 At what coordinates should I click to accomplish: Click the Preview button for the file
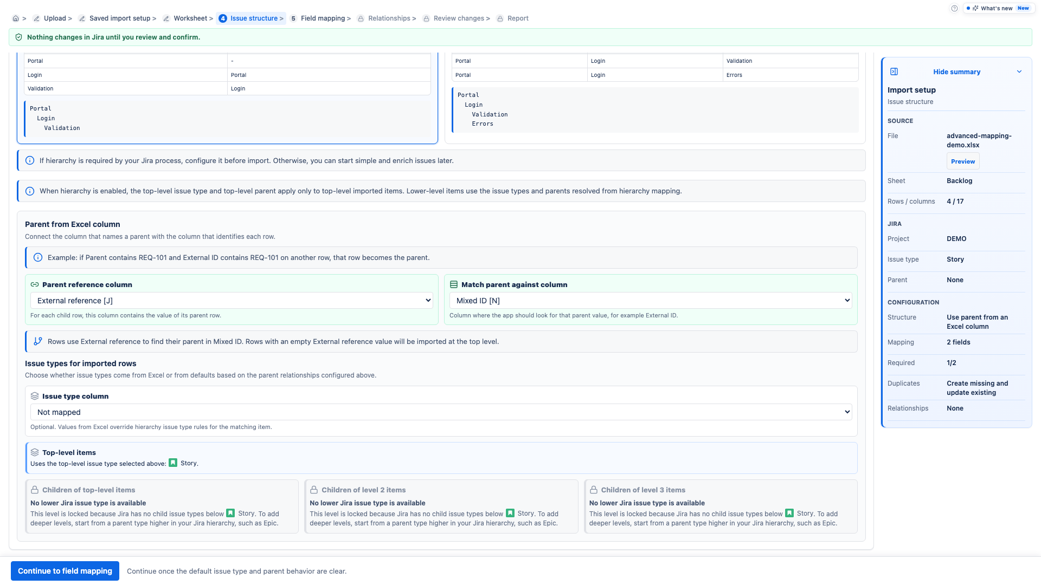click(x=963, y=161)
